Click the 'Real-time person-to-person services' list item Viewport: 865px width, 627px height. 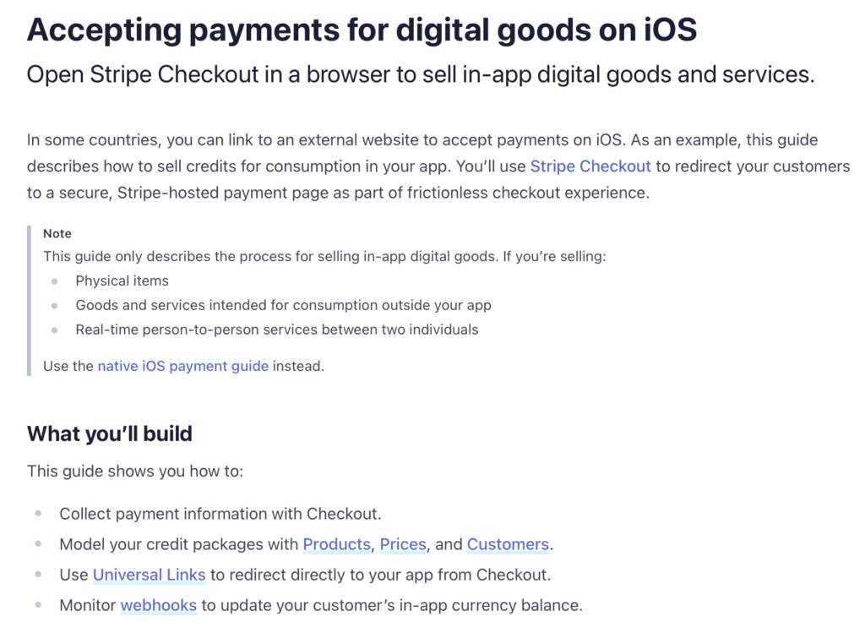[277, 330]
